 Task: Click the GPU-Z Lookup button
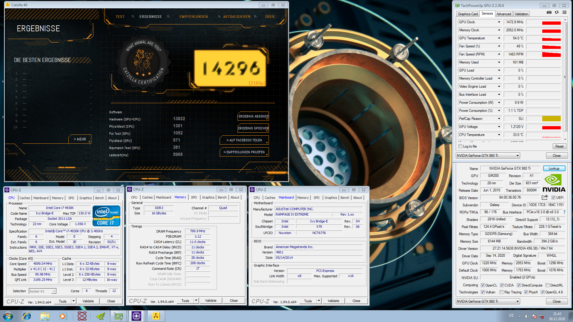(554, 168)
